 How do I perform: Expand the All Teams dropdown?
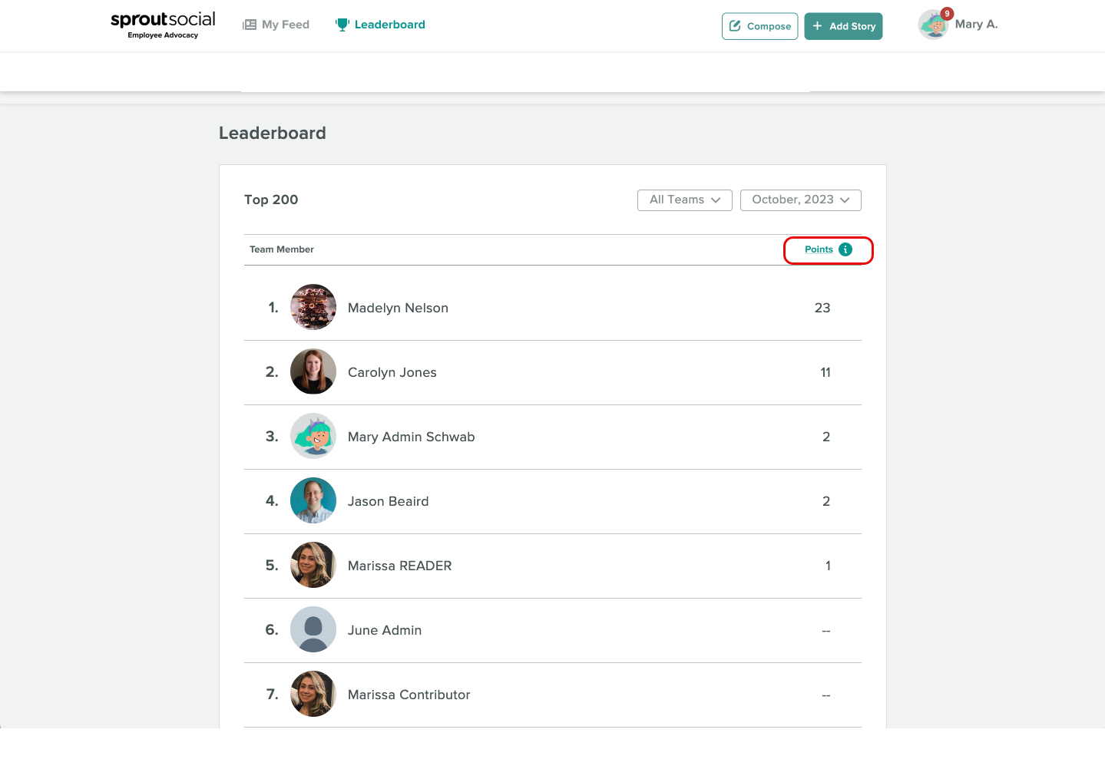coord(685,200)
